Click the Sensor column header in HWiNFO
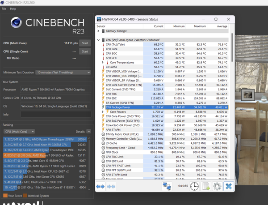268x205 pixels. [x=101, y=26]
